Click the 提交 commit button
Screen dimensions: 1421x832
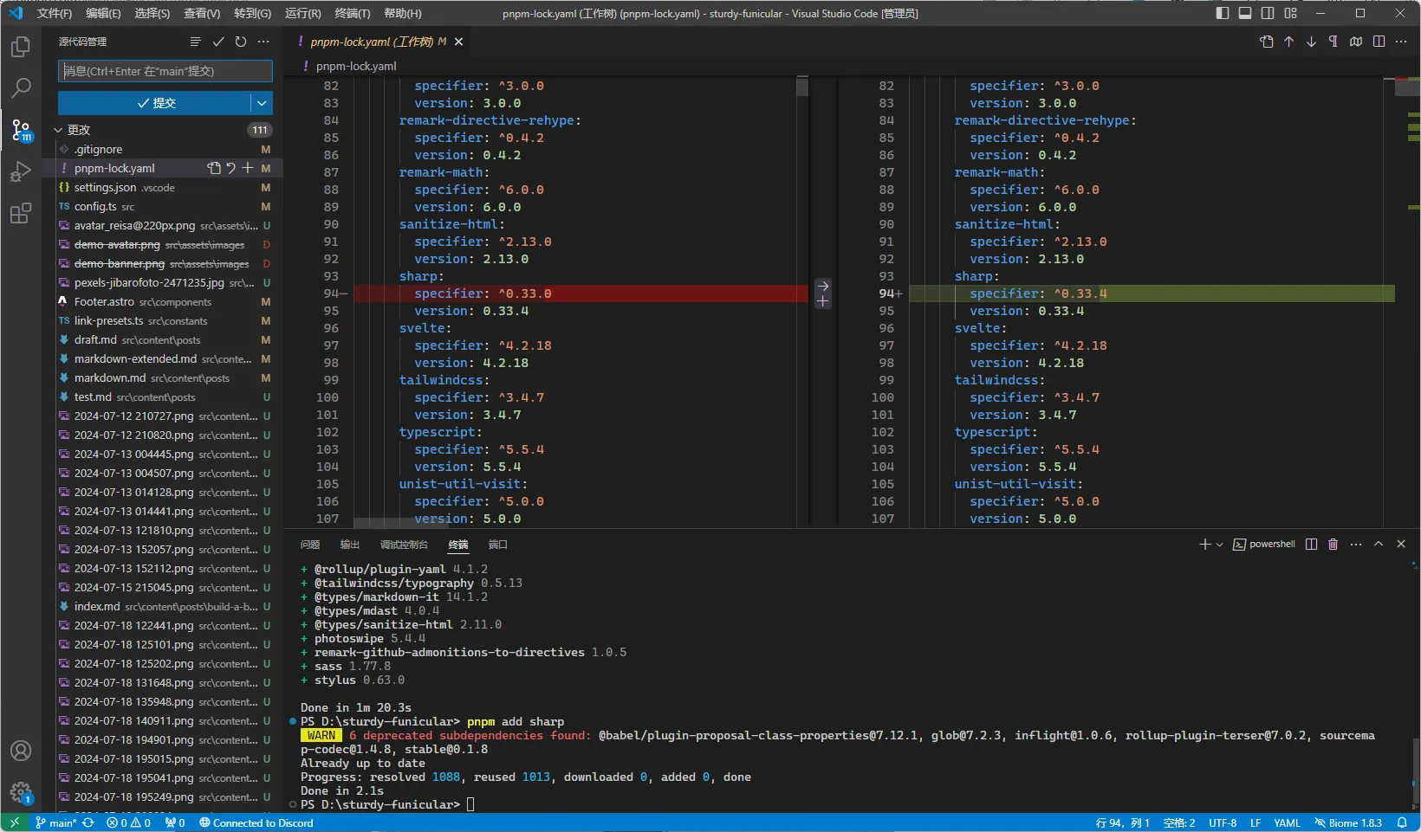(155, 103)
